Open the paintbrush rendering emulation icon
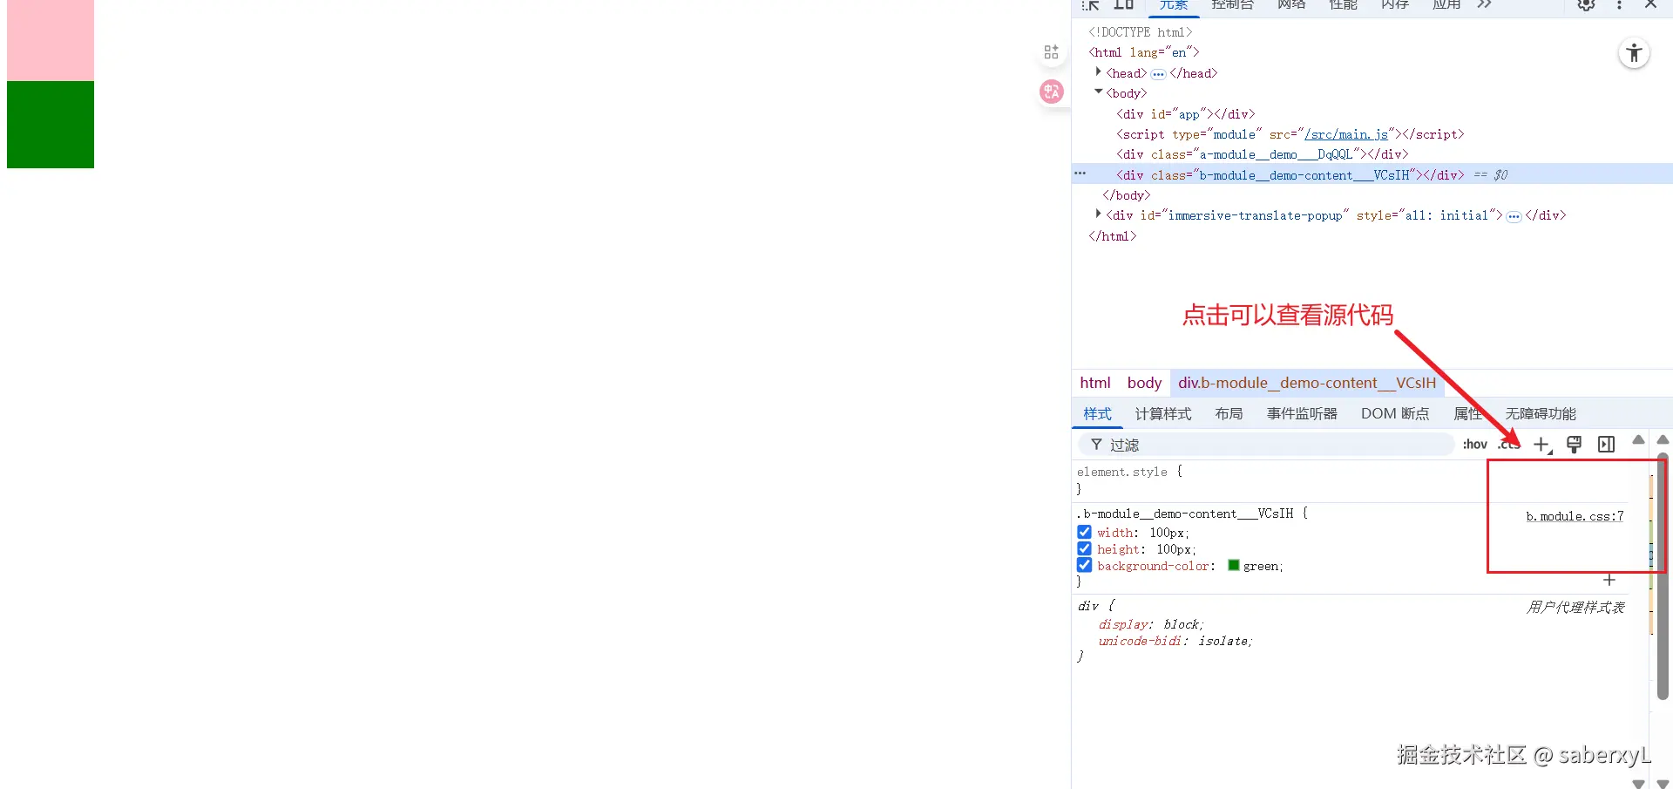Viewport: 1673px width, 789px height. [1575, 445]
